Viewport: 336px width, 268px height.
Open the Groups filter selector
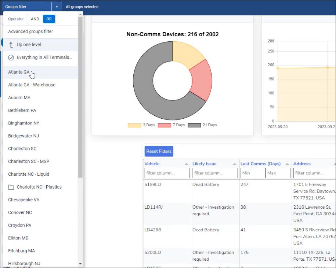[27, 7]
